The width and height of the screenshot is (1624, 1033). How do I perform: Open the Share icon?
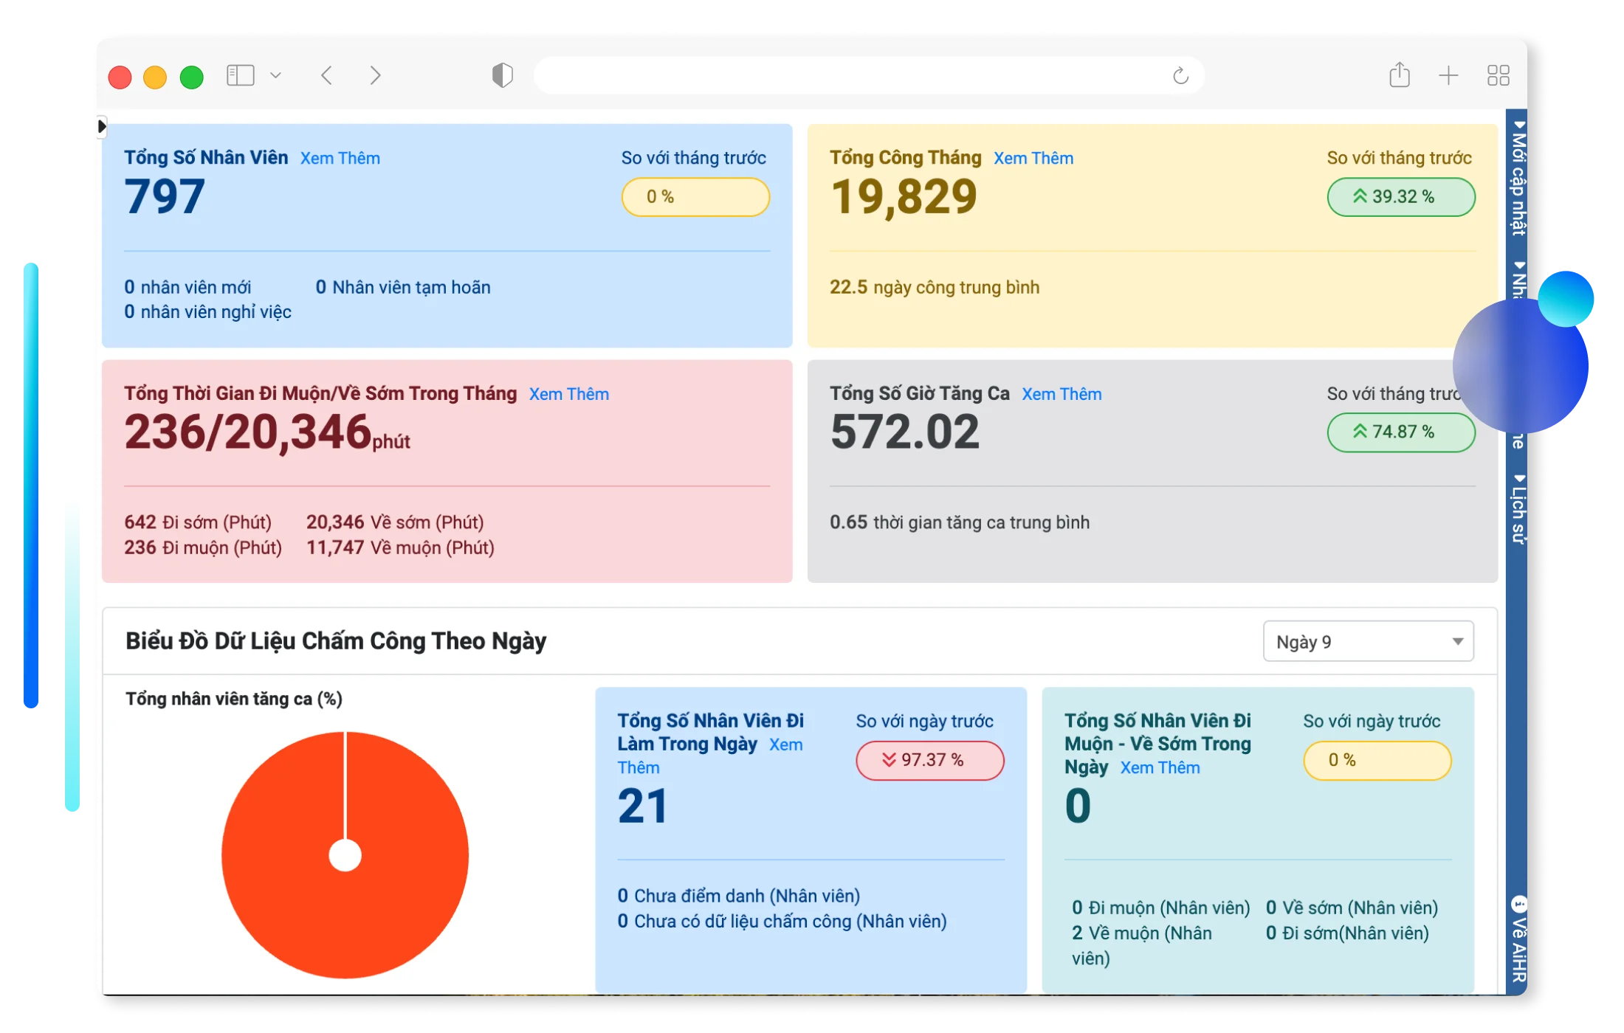click(x=1399, y=75)
